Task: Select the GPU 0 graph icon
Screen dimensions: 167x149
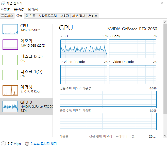Action: click(10, 106)
